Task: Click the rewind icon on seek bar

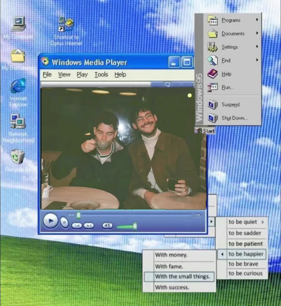Action: tap(71, 215)
